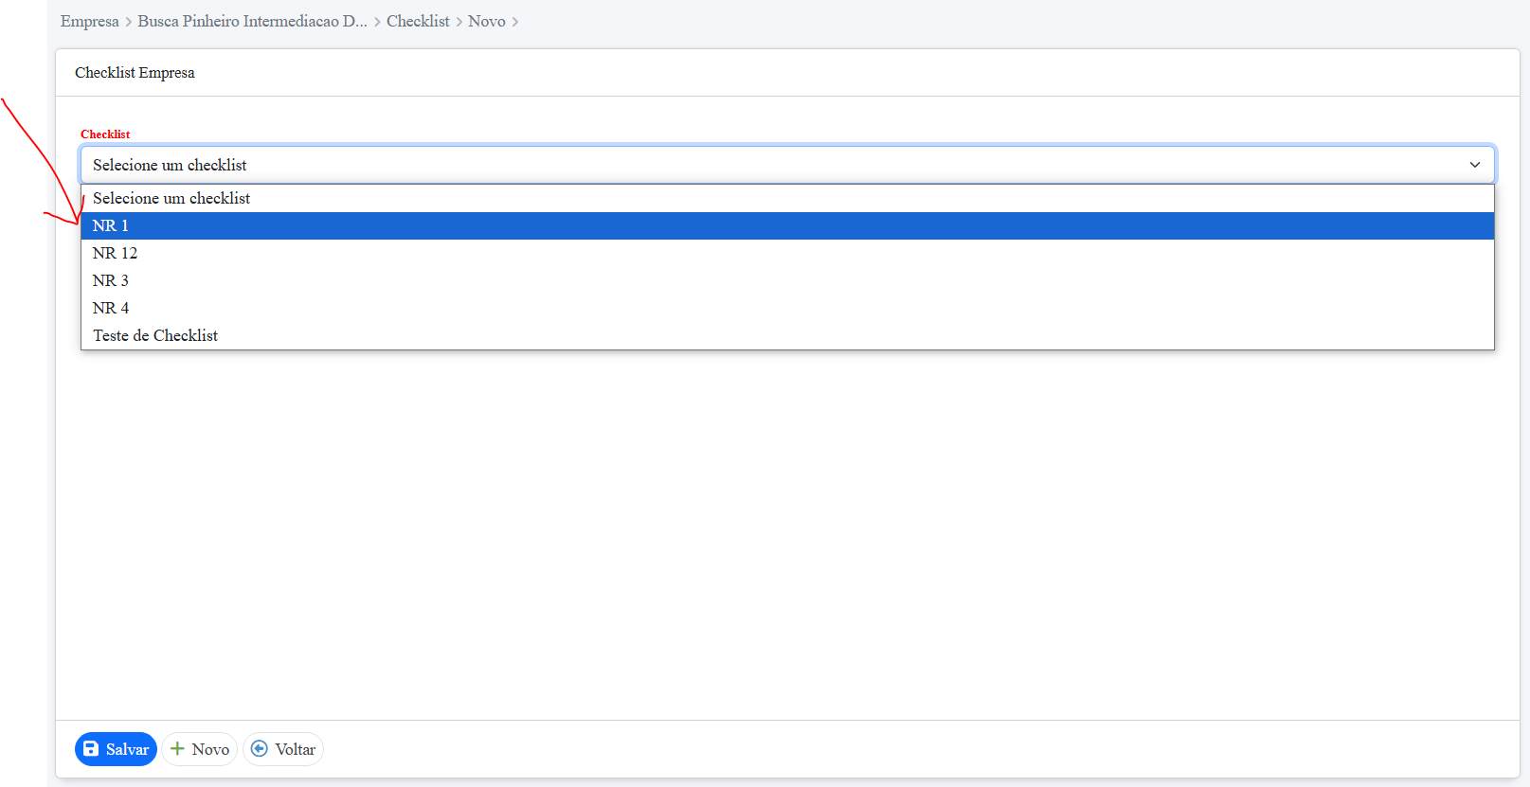The width and height of the screenshot is (1530, 787).
Task: Choose the Teste de Checklist option
Action: (155, 335)
